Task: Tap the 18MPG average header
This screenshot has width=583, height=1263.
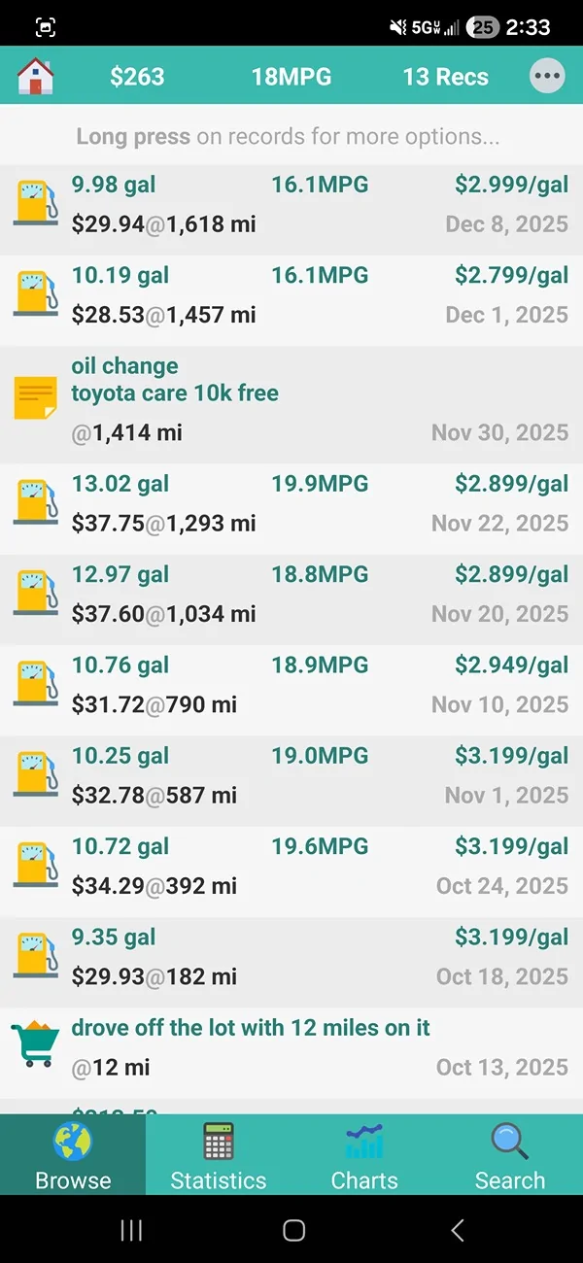Action: pyautogui.click(x=291, y=76)
